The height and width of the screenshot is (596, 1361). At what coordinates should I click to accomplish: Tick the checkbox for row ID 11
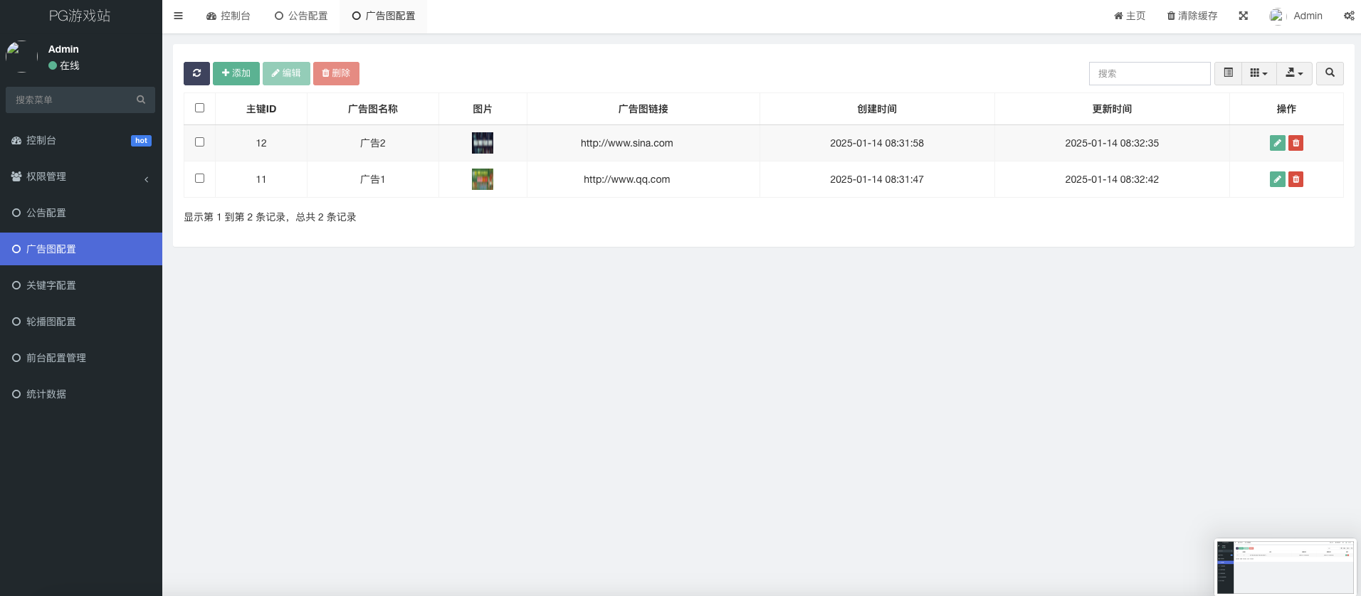tap(199, 179)
